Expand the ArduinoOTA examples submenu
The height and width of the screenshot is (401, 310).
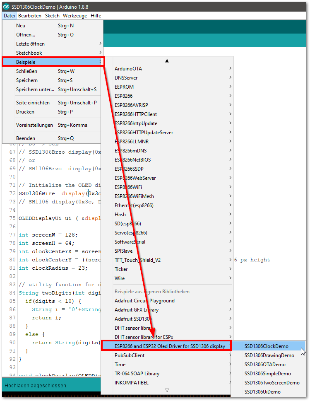coord(128,69)
